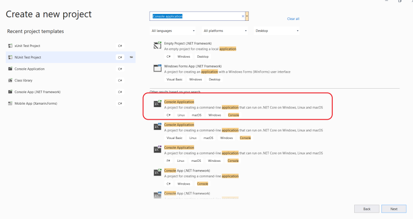Click the F# tag
The width and height of the screenshot is (413, 219).
click(168, 161)
